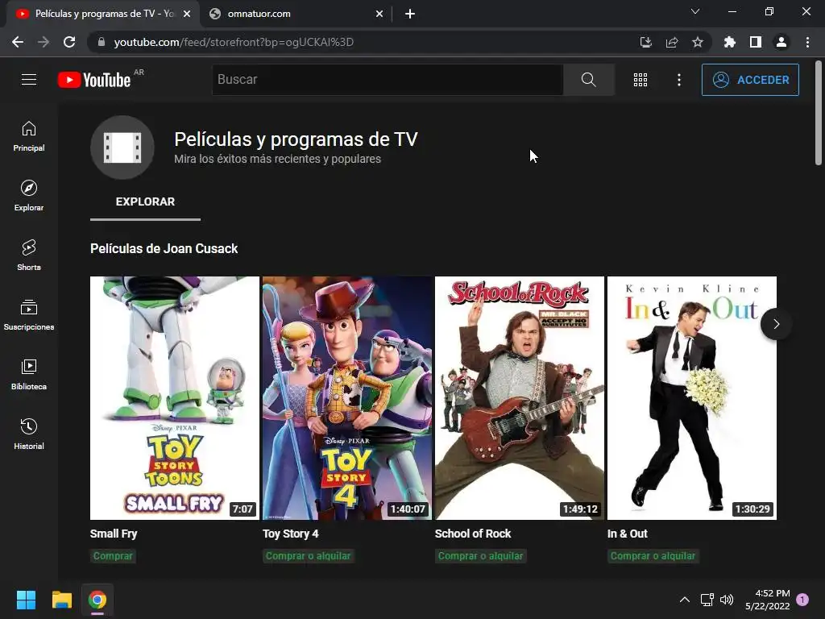This screenshot has height=619, width=825.
Task: Click the taskbar volume icon
Action: pyautogui.click(x=727, y=600)
